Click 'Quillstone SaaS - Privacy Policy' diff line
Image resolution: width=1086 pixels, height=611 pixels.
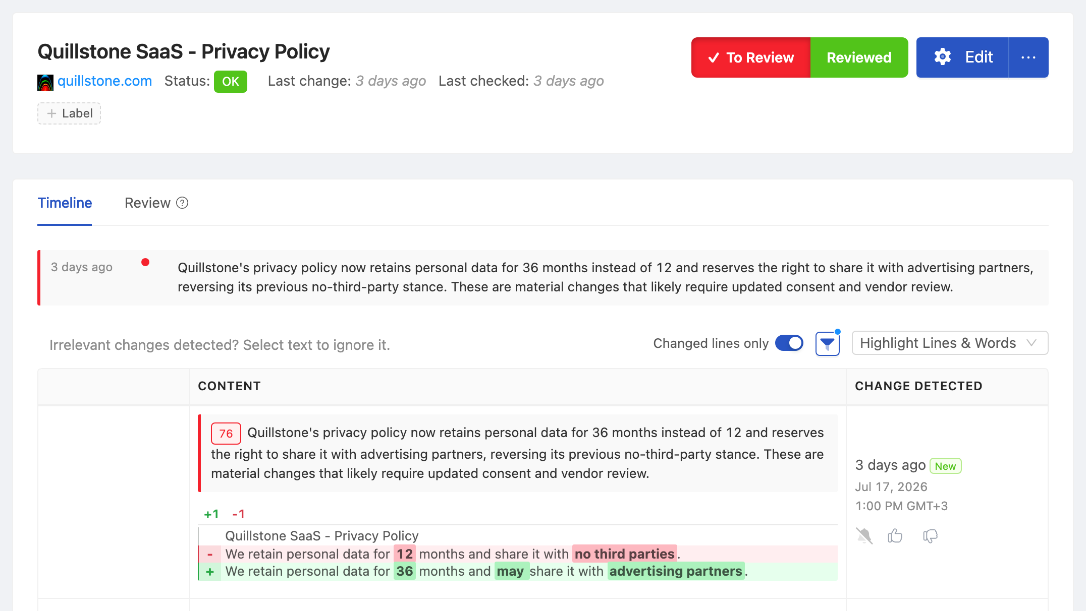point(321,536)
